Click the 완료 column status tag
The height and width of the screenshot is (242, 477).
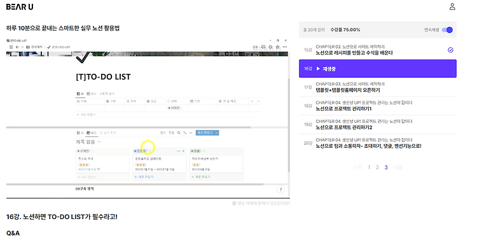(x=196, y=151)
